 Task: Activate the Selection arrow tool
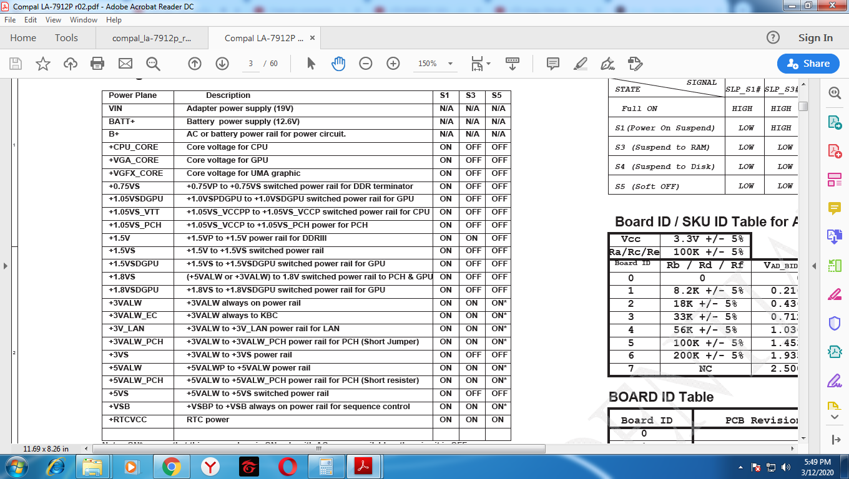pos(312,64)
